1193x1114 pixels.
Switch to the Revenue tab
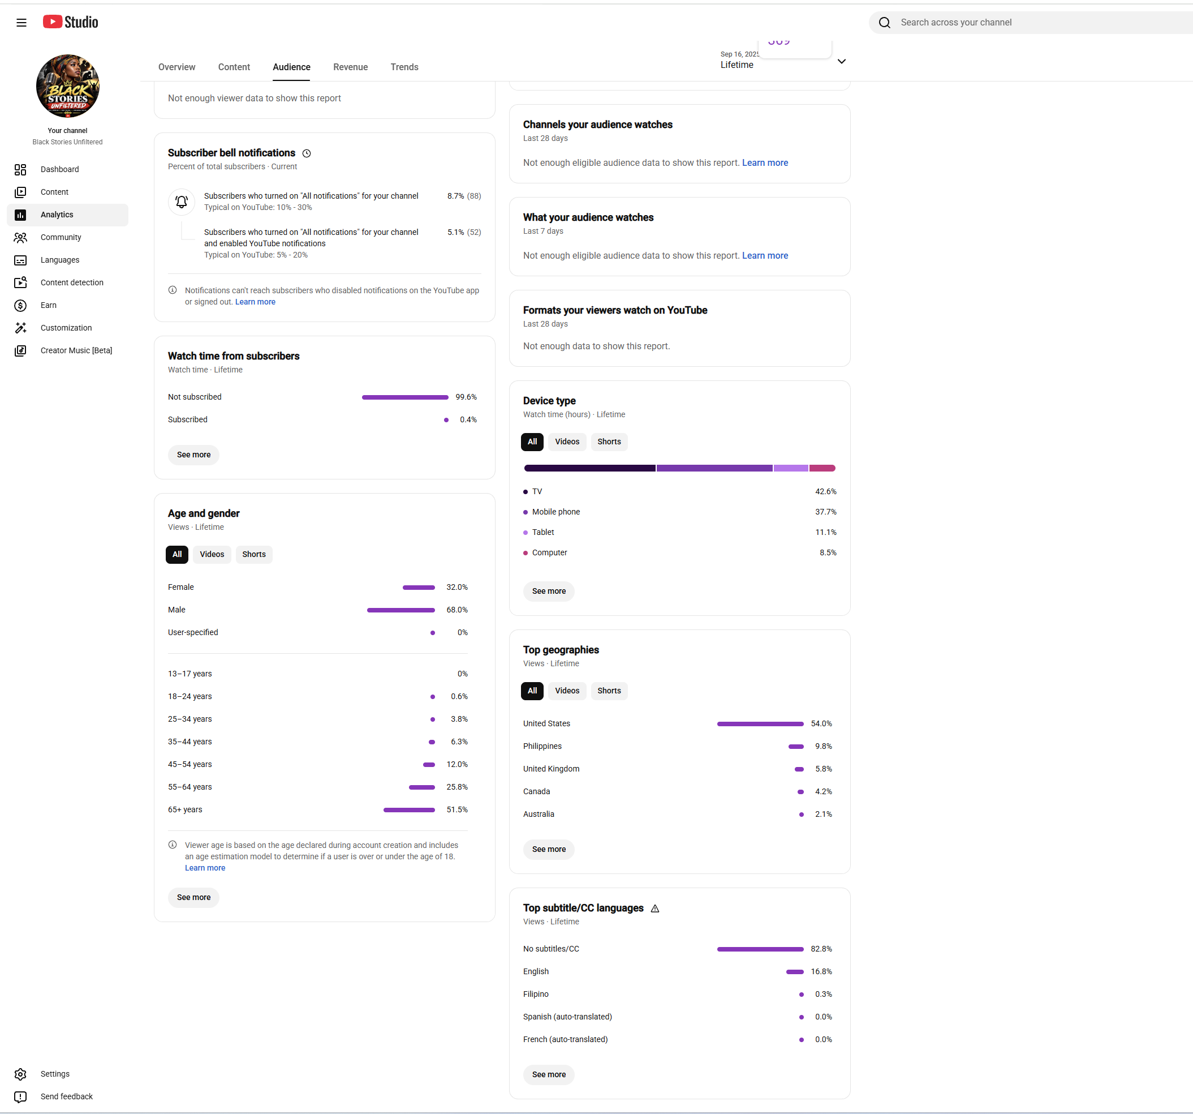pyautogui.click(x=351, y=67)
